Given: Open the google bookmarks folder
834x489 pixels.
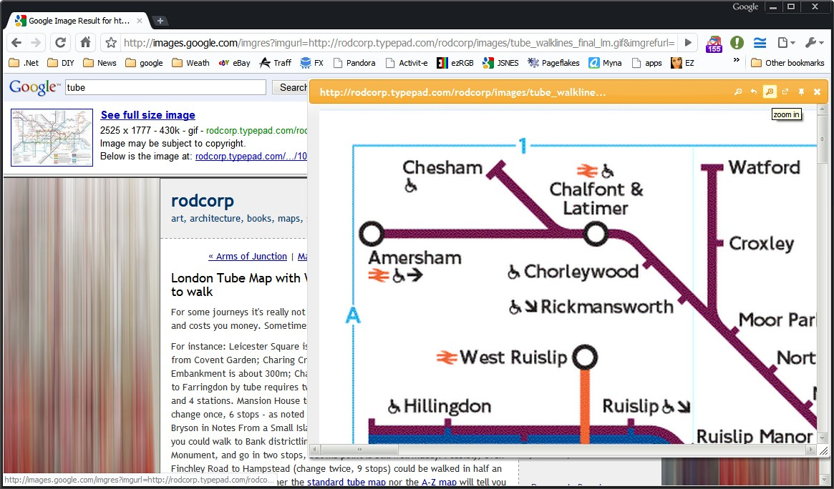Looking at the screenshot, I should click(x=144, y=63).
